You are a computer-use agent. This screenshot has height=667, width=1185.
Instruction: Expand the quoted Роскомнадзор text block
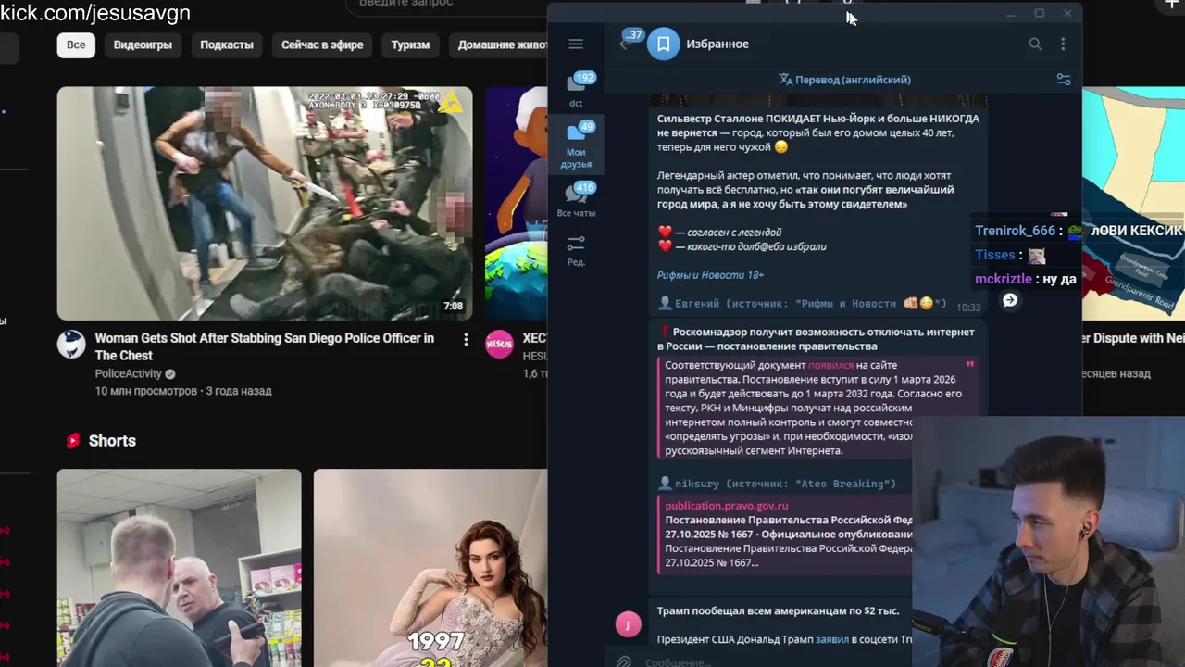click(x=969, y=365)
